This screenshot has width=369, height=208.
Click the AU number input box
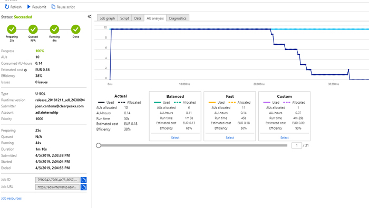coord(296,145)
